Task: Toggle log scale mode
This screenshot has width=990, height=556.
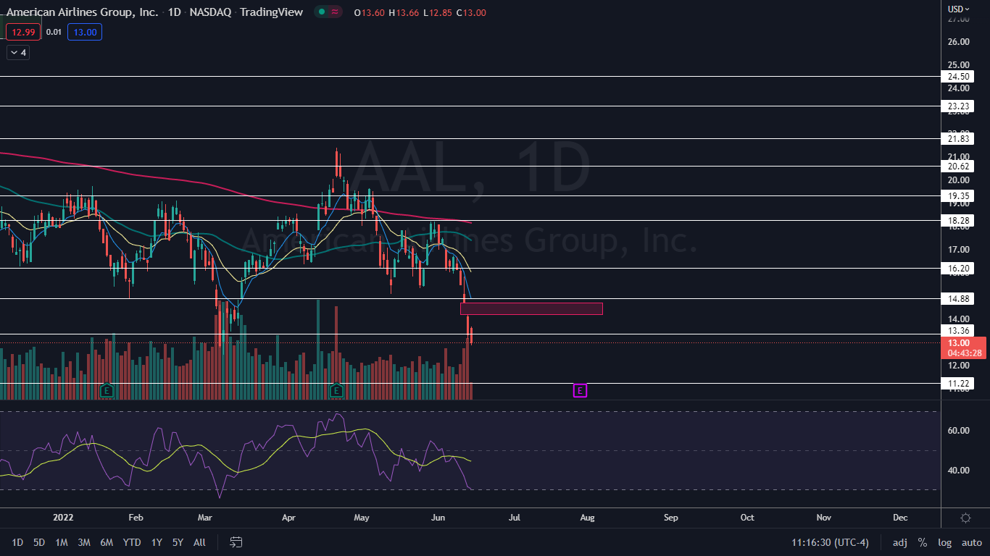Action: (945, 542)
